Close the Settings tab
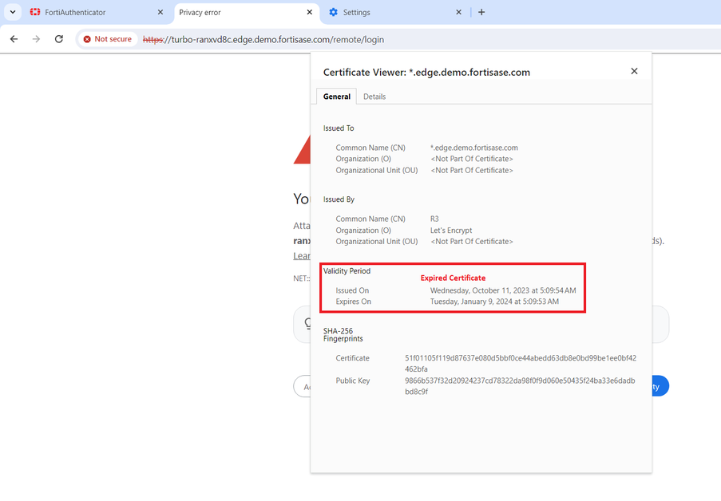The height and width of the screenshot is (501, 721). 458,13
